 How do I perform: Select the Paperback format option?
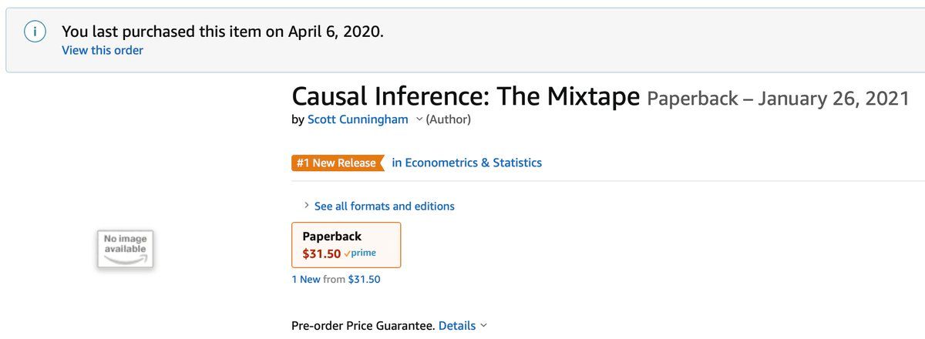pos(346,244)
